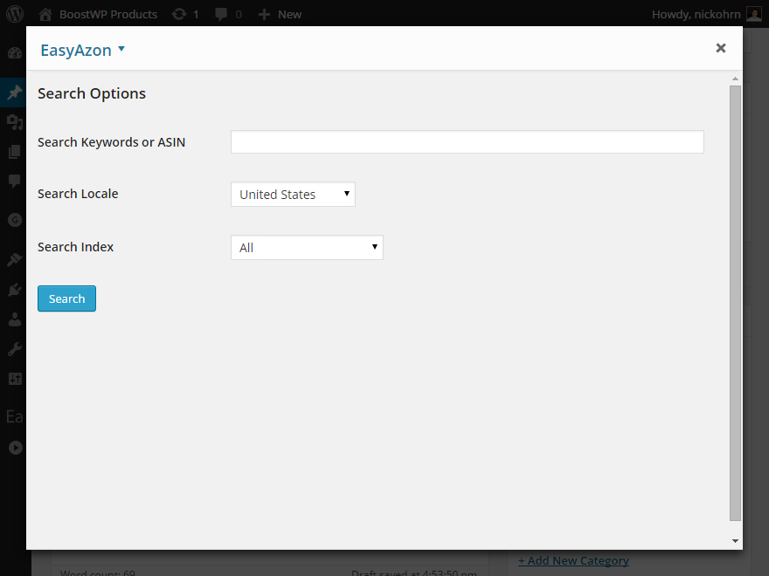Open the Pages sidebar icon
The image size is (769, 576).
point(15,152)
